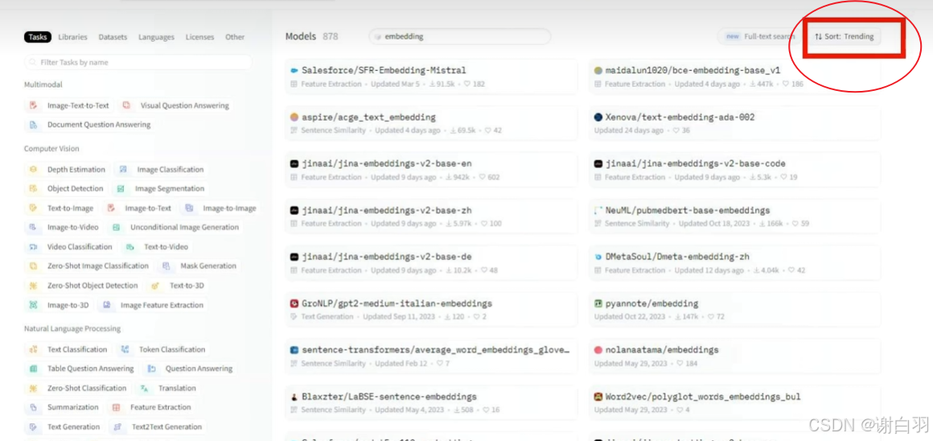Click the Text-to-Video task icon
Viewport: 933px width, 441px height.
point(129,247)
